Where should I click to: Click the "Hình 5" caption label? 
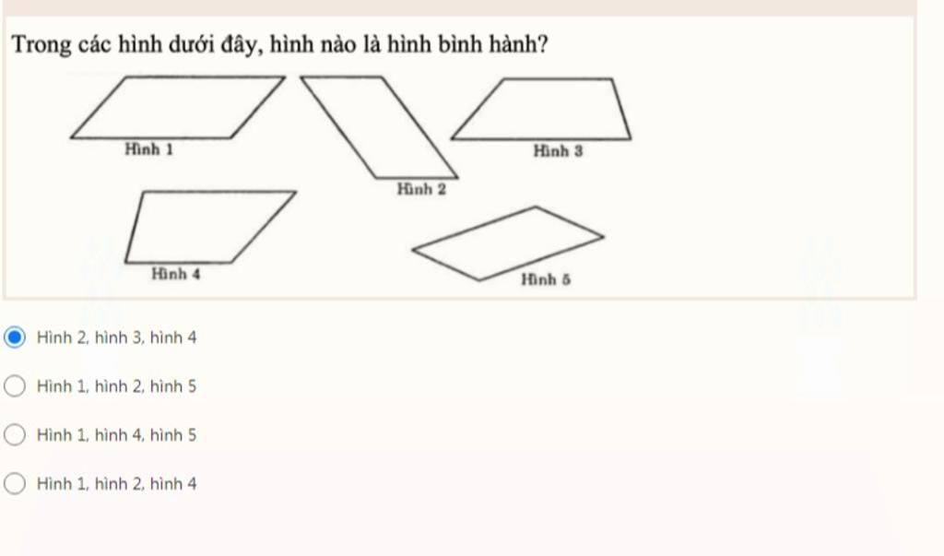[546, 279]
